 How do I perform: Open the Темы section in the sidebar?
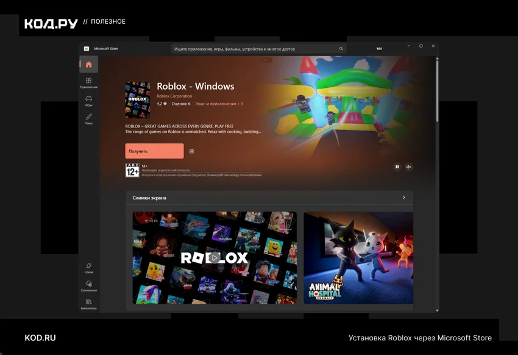(x=88, y=119)
